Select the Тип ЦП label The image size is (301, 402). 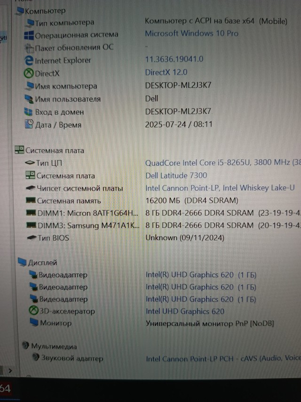49,163
